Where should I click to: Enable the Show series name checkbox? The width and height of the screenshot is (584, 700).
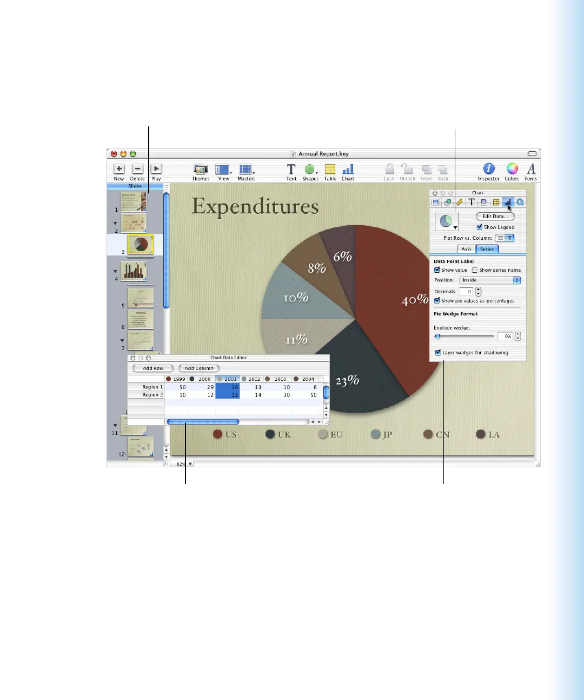coord(475,270)
